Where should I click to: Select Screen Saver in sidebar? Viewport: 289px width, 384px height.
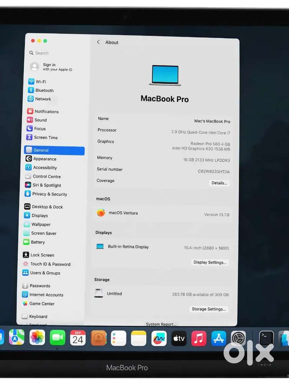coord(40,233)
